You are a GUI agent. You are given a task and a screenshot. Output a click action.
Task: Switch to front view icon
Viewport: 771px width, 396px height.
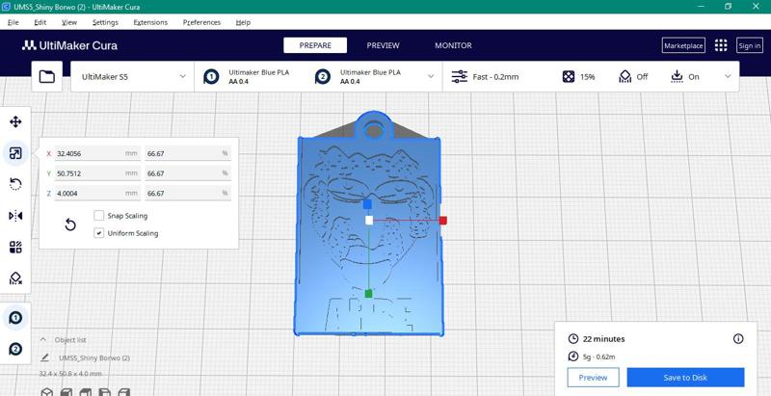(x=66, y=392)
